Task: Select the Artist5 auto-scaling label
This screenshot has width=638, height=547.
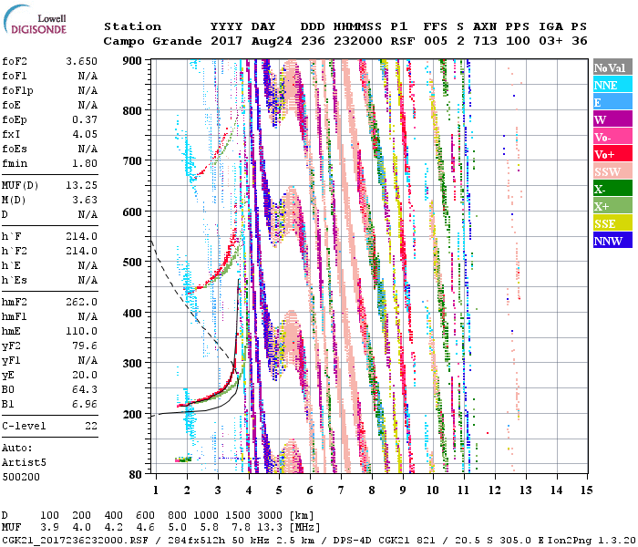Action: [x=24, y=462]
